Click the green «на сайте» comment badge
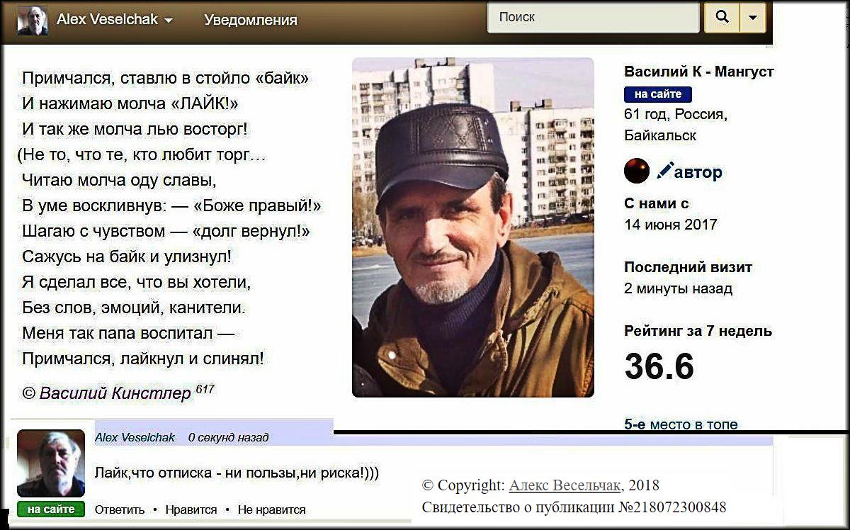 [x=51, y=509]
